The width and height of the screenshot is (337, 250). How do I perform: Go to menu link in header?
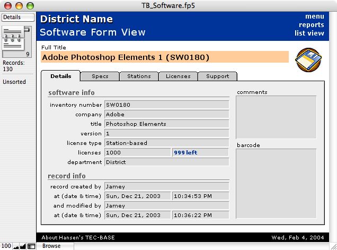point(315,16)
